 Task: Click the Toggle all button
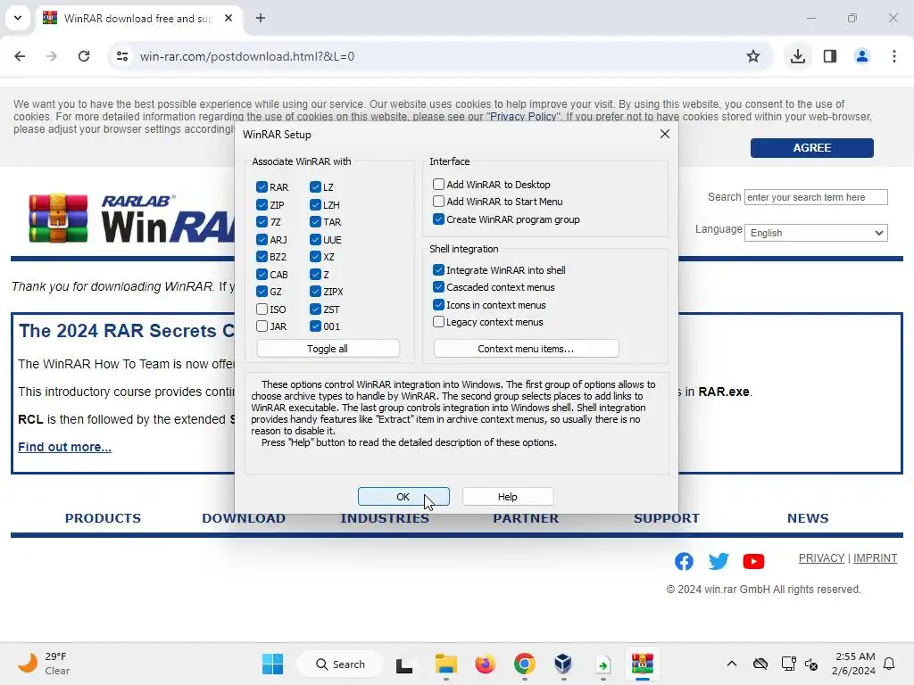[x=328, y=349]
